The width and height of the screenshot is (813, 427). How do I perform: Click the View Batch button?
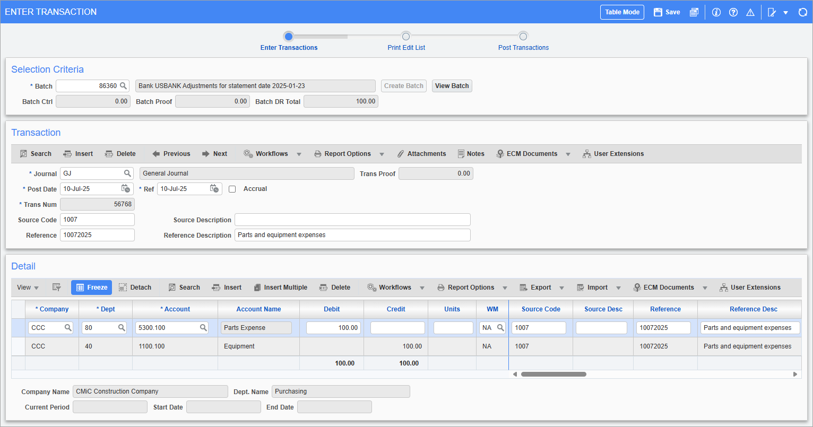(x=452, y=86)
